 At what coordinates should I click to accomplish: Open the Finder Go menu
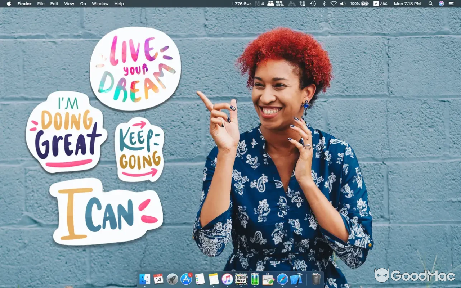click(83, 4)
